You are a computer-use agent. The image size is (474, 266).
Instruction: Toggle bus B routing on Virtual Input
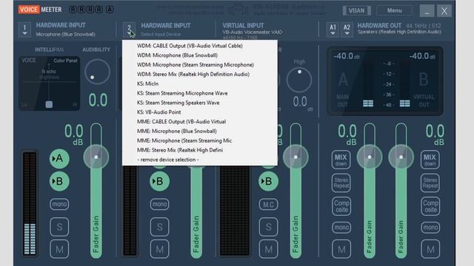click(x=268, y=181)
